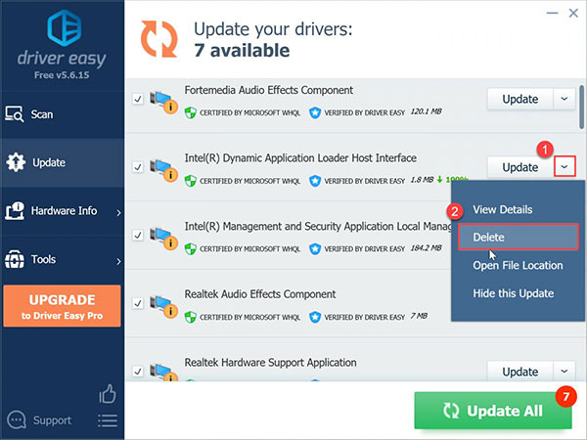Update Realtek Hardware Support Application driver
Viewport: 587px width, 440px height.
point(520,372)
